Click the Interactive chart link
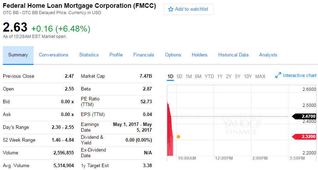This screenshot has height=170, width=318. (299, 76)
